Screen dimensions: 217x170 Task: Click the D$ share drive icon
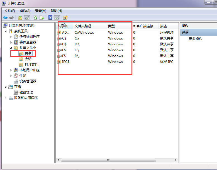pos(60,44)
